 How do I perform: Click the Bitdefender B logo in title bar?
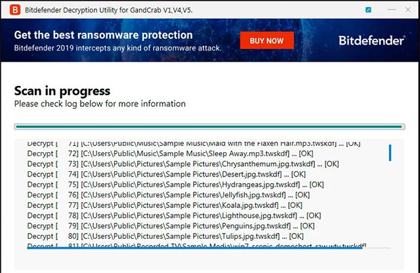coord(13,10)
